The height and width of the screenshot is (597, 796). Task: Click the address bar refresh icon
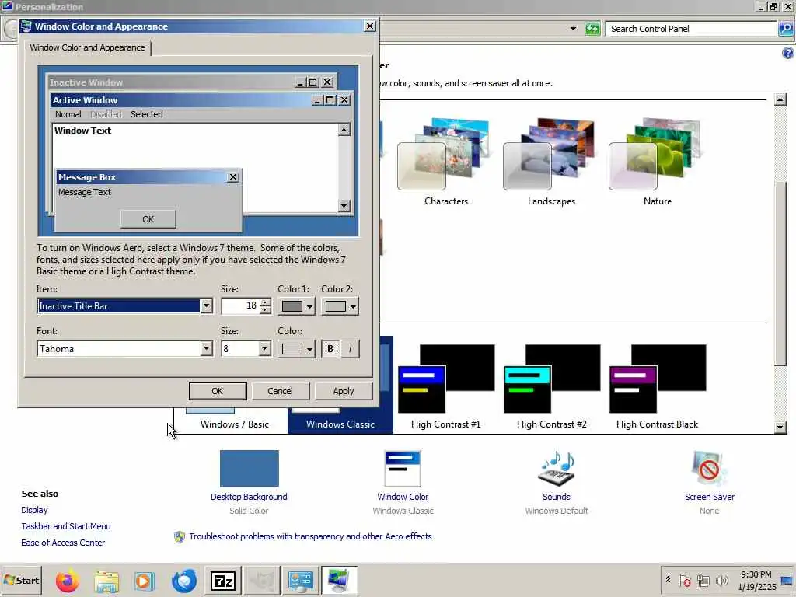coord(592,29)
